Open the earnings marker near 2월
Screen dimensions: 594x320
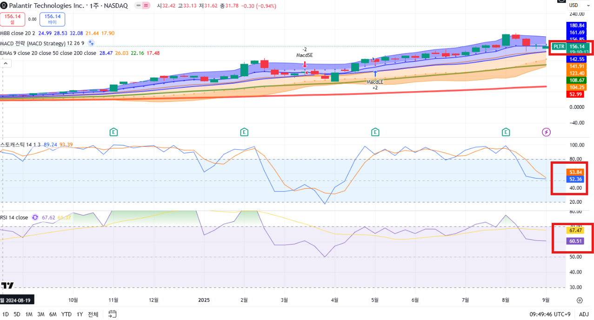point(244,132)
